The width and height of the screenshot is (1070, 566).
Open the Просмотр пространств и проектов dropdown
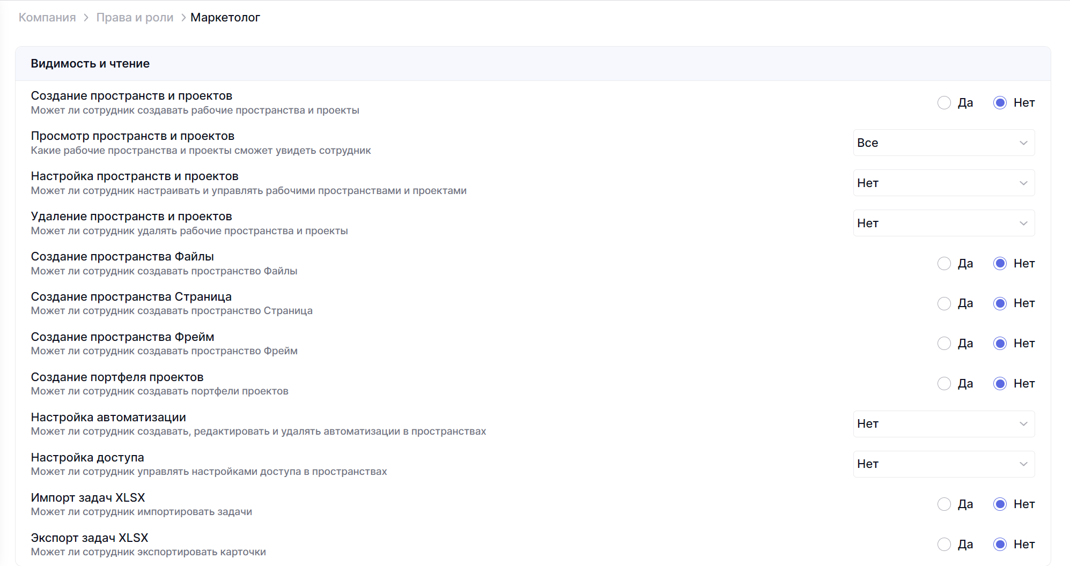pos(943,143)
